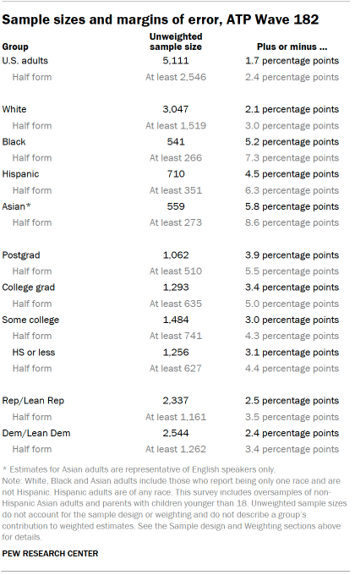This screenshot has width=355, height=575.
Task: Select the Dem/Lean Dem sample size 2,544
Action: click(176, 433)
